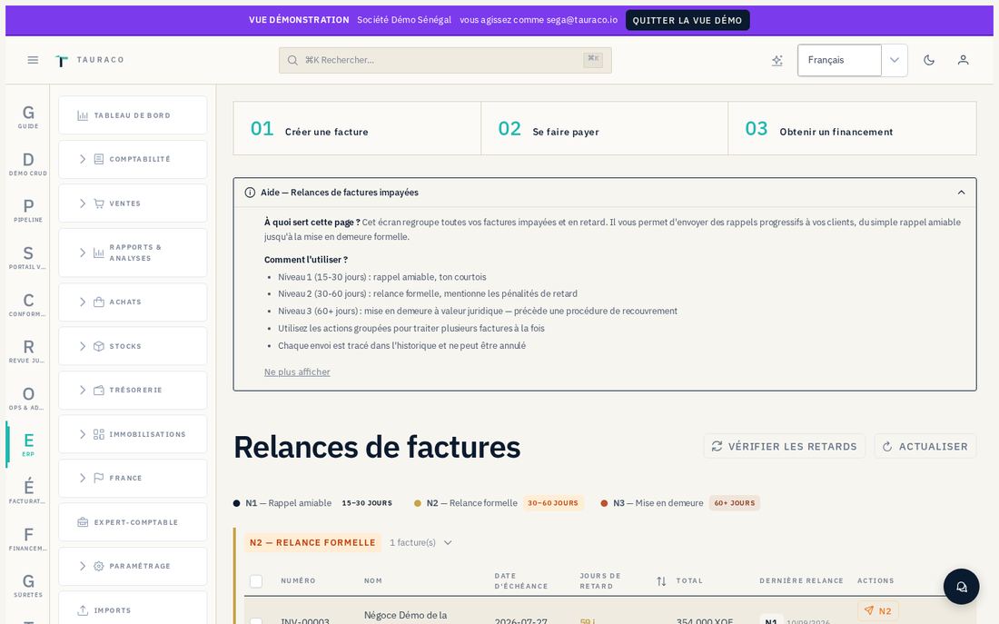
Task: Click the Imports upload icon
Action: 83,610
